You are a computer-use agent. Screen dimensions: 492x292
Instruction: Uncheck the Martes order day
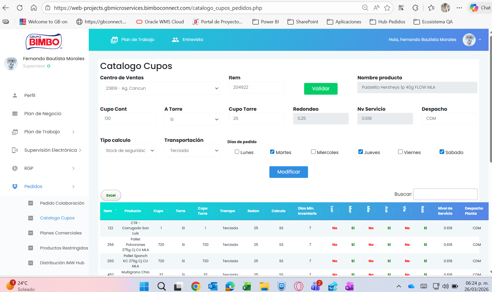point(272,152)
